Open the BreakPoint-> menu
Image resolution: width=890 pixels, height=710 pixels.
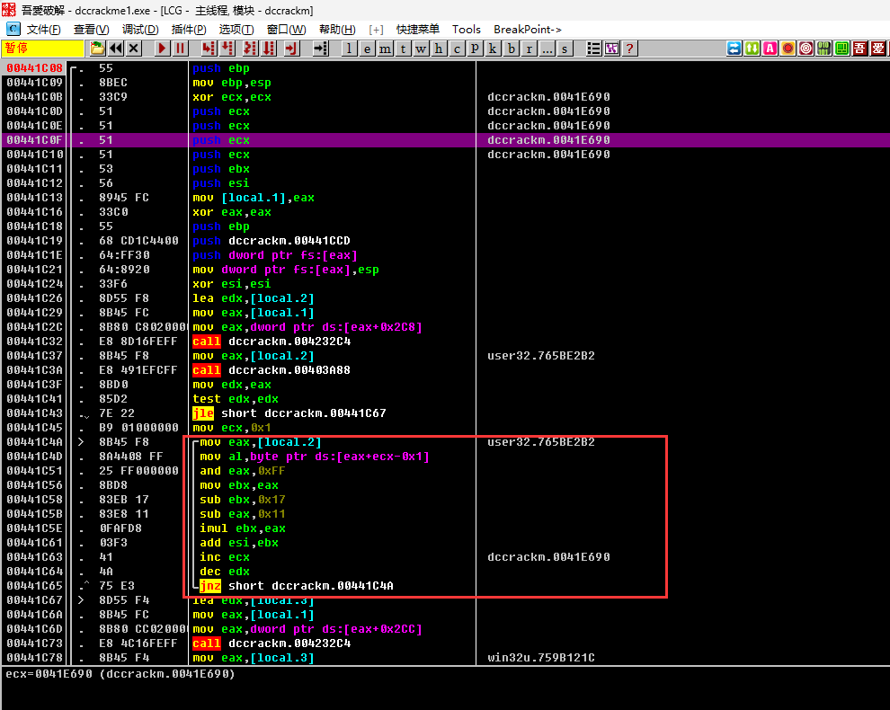[528, 30]
